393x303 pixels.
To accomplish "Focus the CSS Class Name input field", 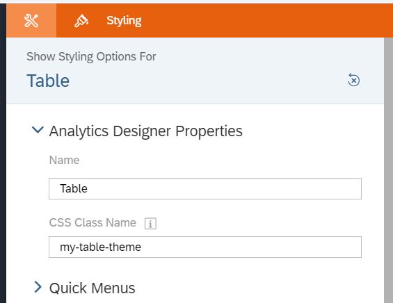I will 205,247.
